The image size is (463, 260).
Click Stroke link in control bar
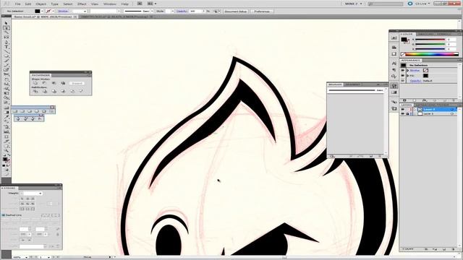coord(63,12)
